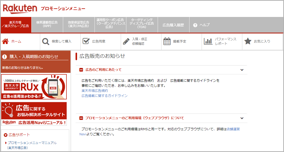Open パフォーマンスレポート menu item
Viewport: 284px width, 152px height.
click(x=222, y=41)
